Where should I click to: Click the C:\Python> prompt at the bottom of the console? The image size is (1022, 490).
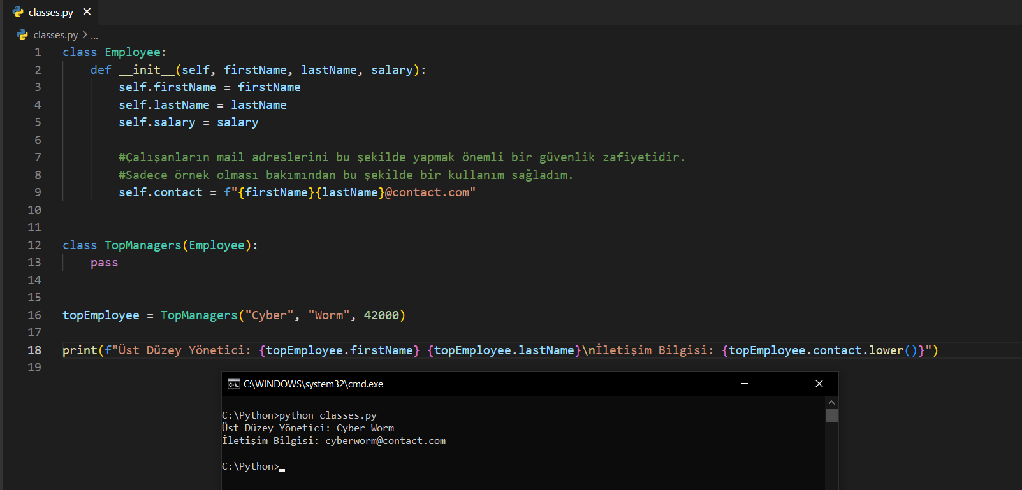[250, 466]
